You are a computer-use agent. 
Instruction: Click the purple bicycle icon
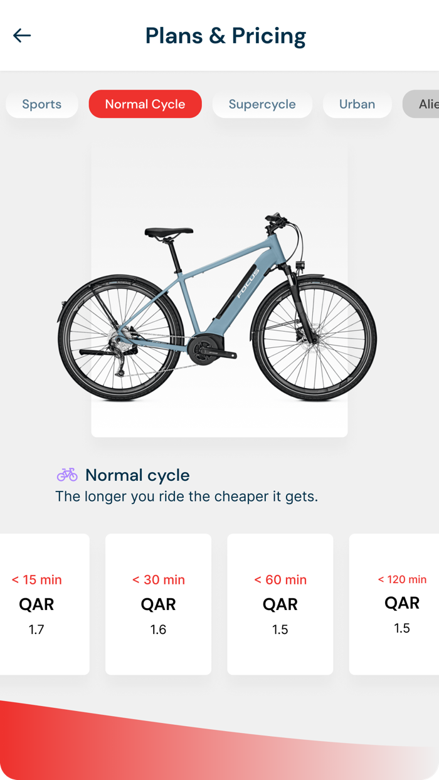[x=67, y=475]
